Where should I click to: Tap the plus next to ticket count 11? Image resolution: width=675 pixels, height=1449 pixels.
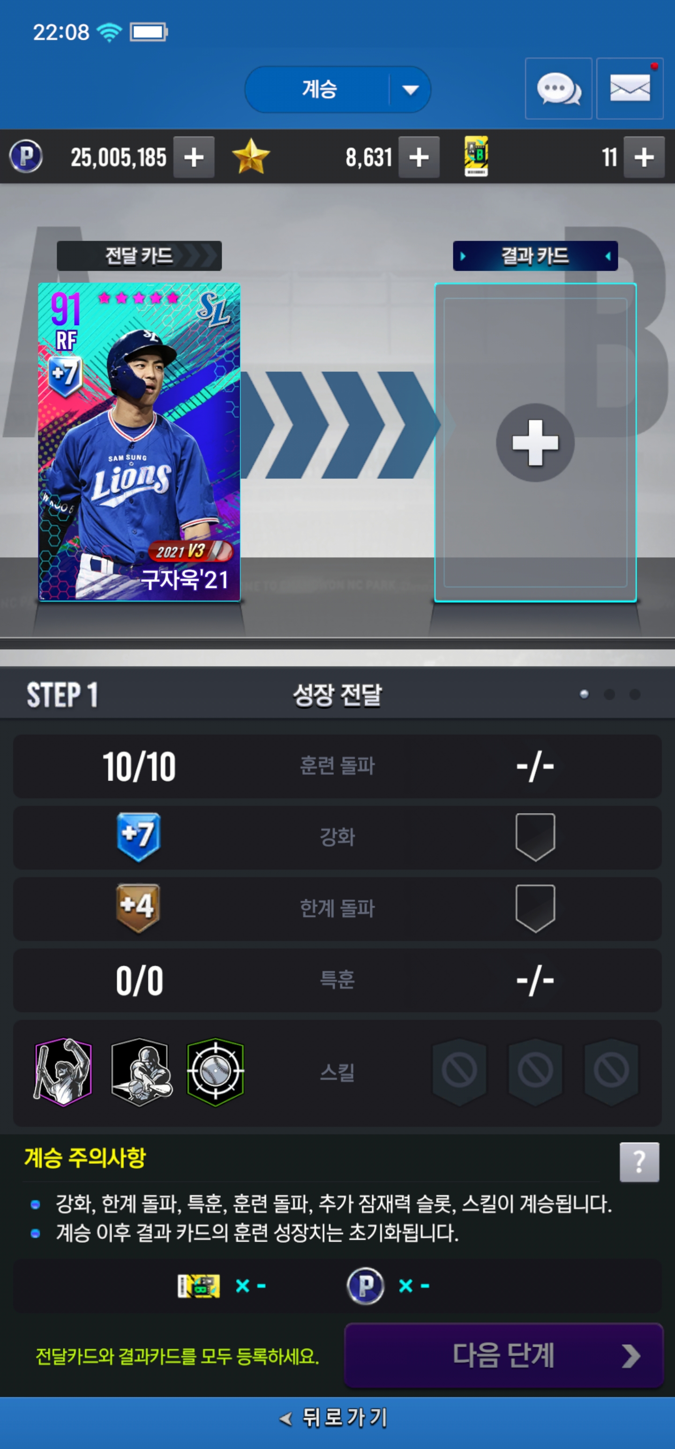click(x=644, y=158)
